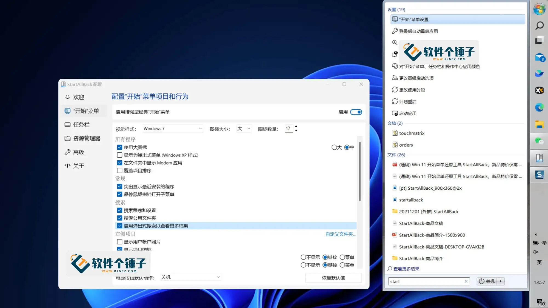Click the Windows 7 Start orb on the taskbar
548x308 pixels.
539,9
